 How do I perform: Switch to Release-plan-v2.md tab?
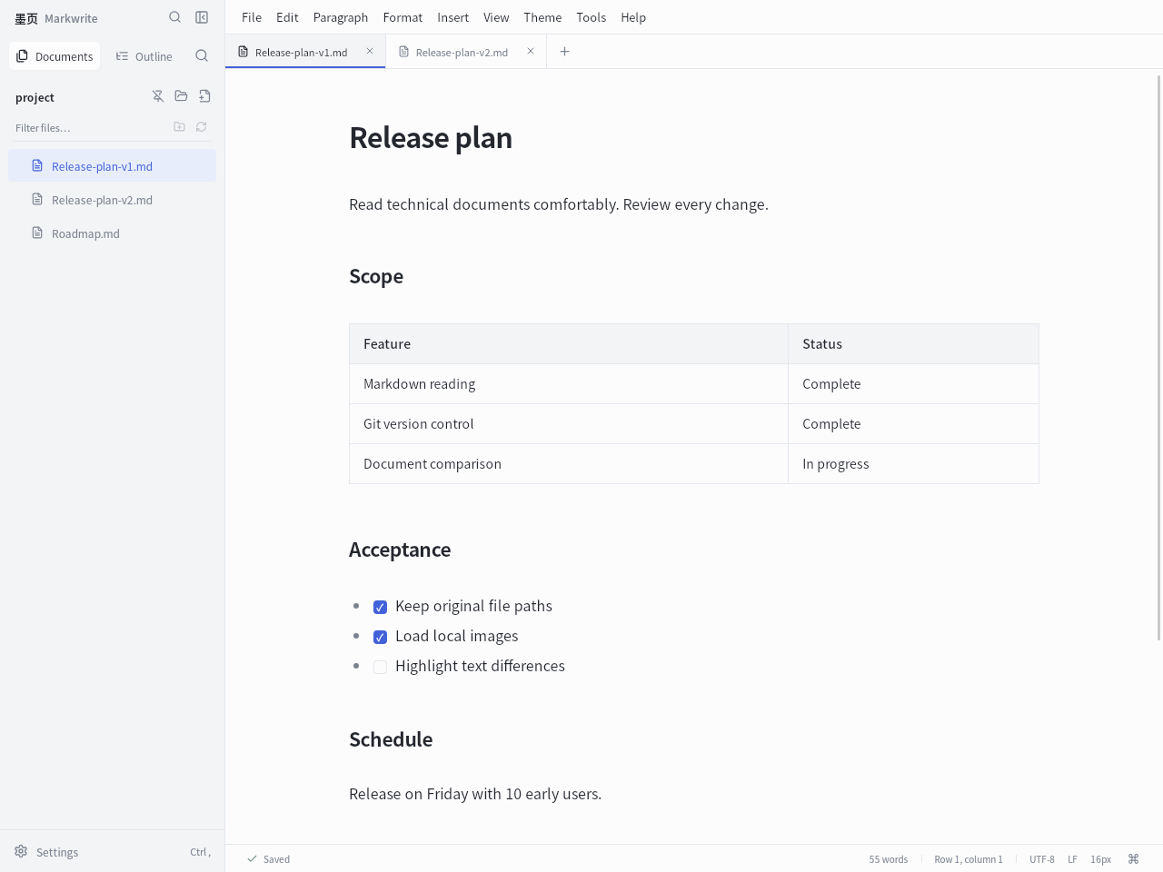462,52
